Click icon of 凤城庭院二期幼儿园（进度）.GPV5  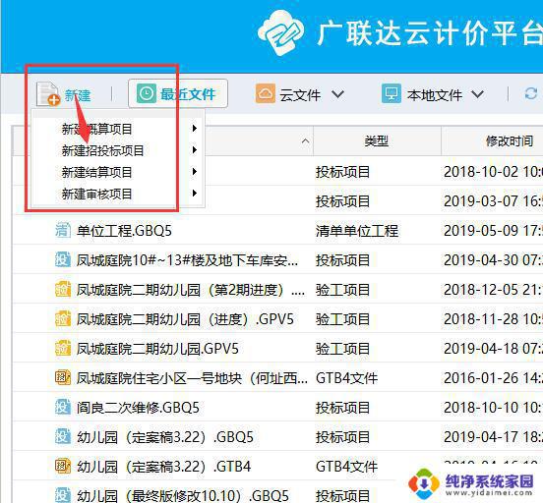pyautogui.click(x=63, y=318)
